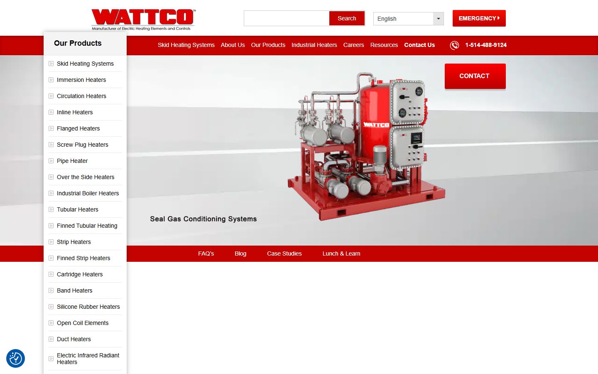
Task: Call the 1-514-488-9124 phone number link
Action: click(486, 45)
